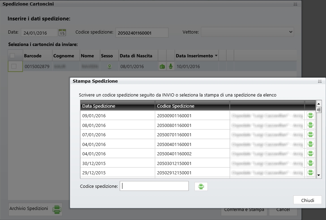The image size is (326, 220).
Task: Toggle the select-all cartoncini header checkbox
Action: click(12, 56)
